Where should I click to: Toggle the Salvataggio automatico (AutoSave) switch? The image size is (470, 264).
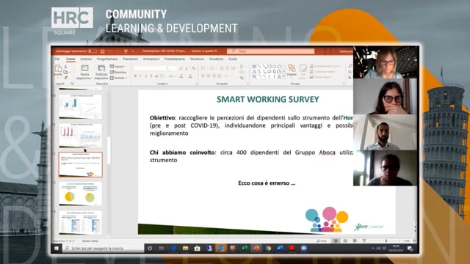coord(93,51)
